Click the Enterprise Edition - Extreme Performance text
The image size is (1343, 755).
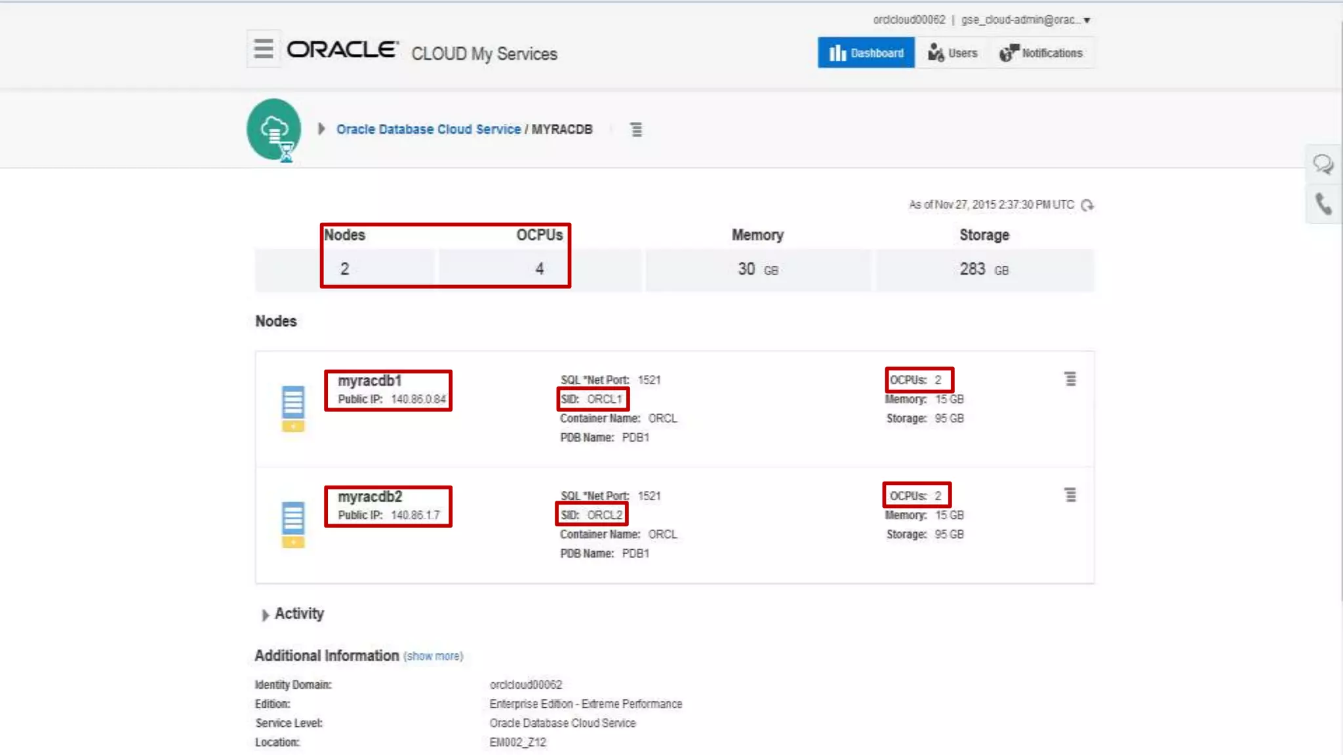[586, 704]
